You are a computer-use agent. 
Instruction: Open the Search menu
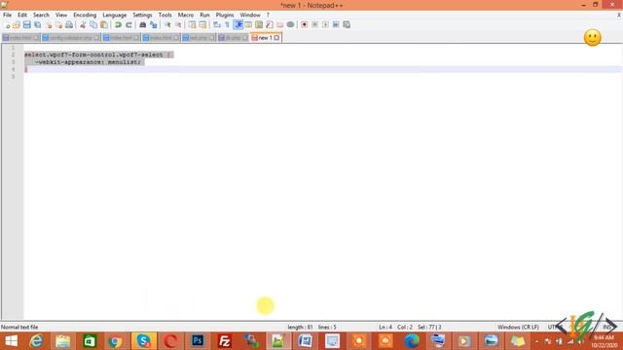(x=41, y=15)
